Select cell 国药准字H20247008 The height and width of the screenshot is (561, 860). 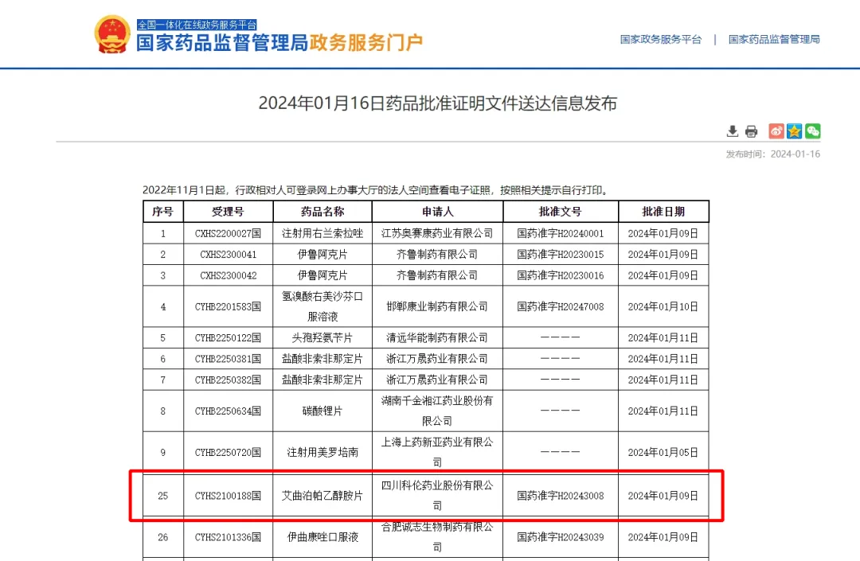click(561, 307)
